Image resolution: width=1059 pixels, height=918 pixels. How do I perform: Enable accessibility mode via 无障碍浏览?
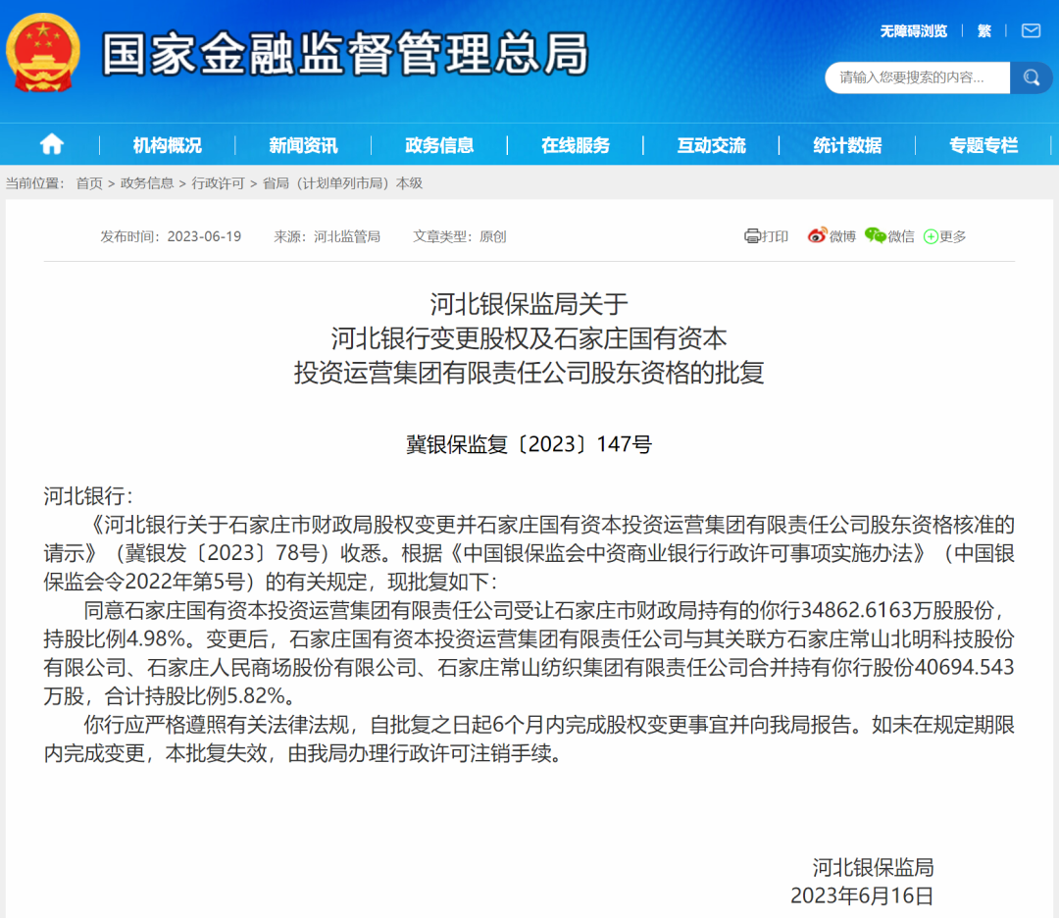(x=916, y=30)
